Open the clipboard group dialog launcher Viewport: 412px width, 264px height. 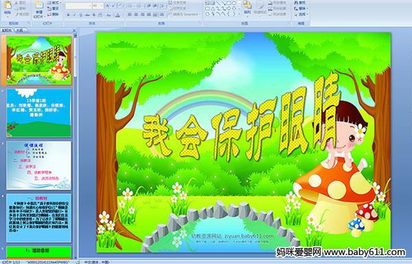pos(28,23)
